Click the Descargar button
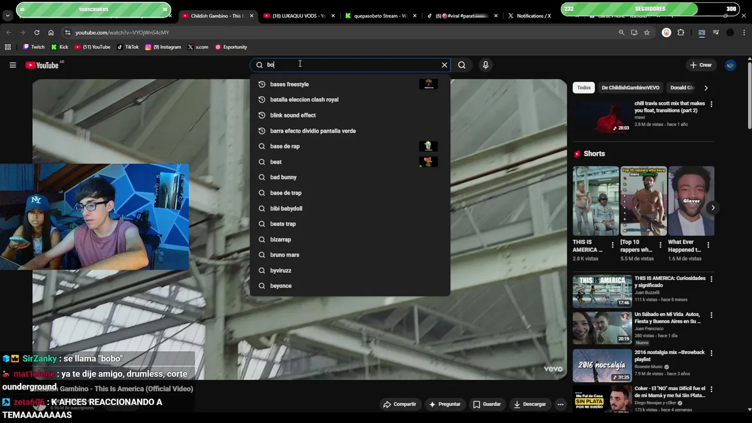752x423 pixels. [530, 404]
